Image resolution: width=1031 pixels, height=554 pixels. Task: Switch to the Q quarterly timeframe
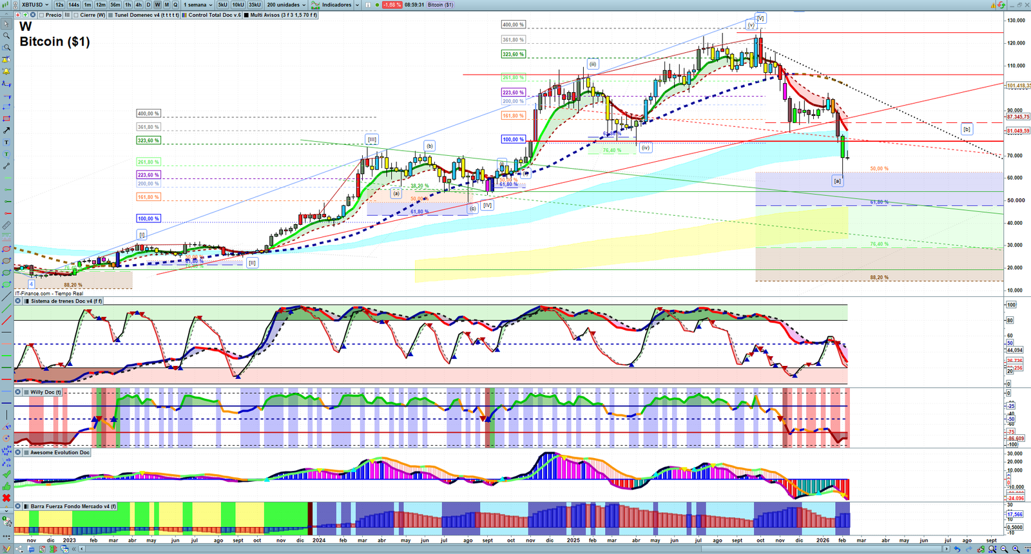point(175,5)
